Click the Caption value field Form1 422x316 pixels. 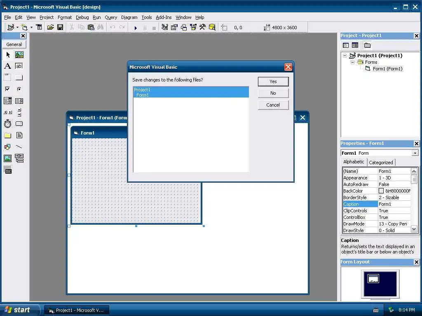394,204
